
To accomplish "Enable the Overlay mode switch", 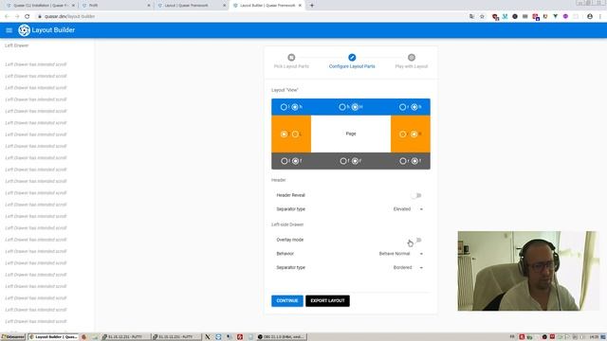I will pos(416,240).
